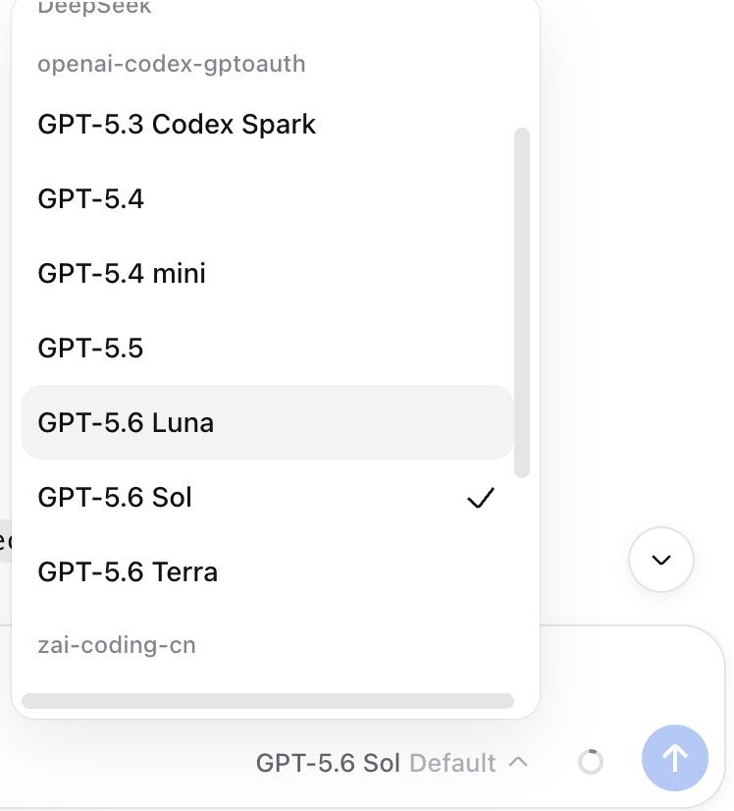
Task: Select the GPT-5.5 model option
Action: coord(268,348)
